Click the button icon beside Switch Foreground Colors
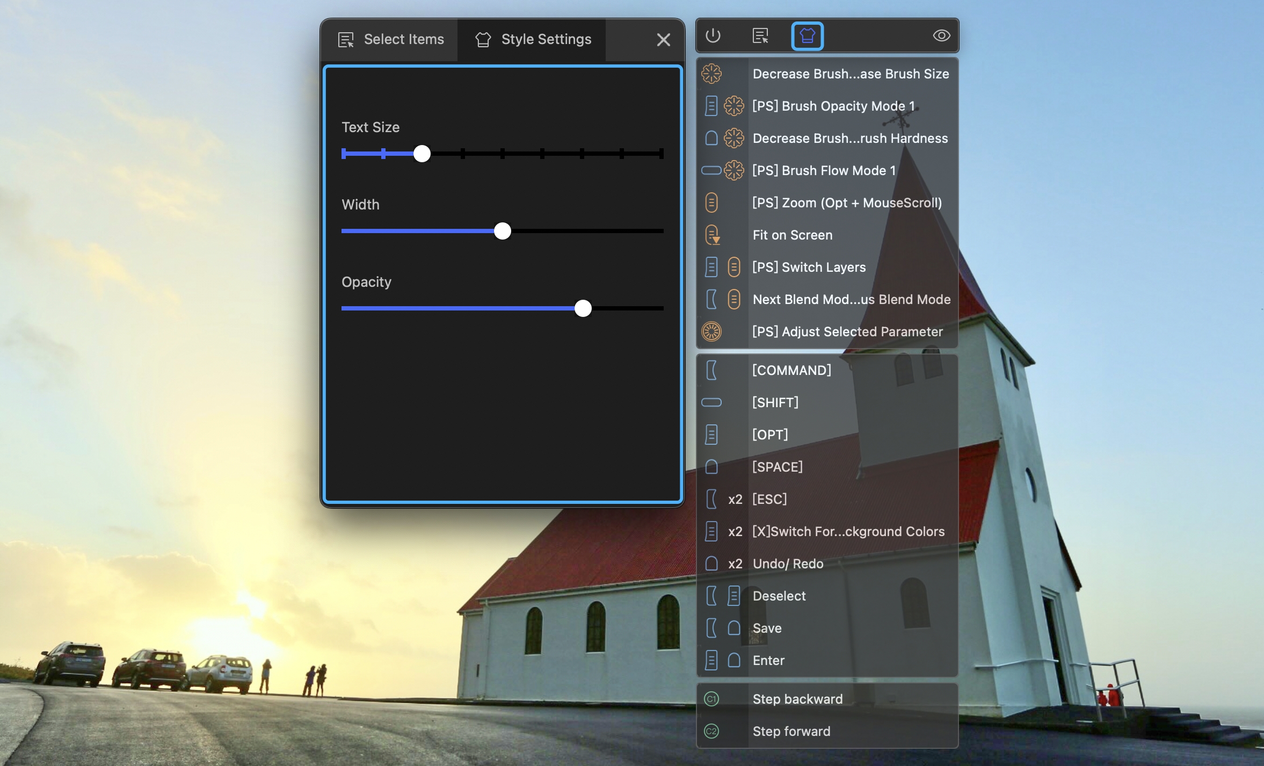Viewport: 1264px width, 766px height. pyautogui.click(x=711, y=531)
